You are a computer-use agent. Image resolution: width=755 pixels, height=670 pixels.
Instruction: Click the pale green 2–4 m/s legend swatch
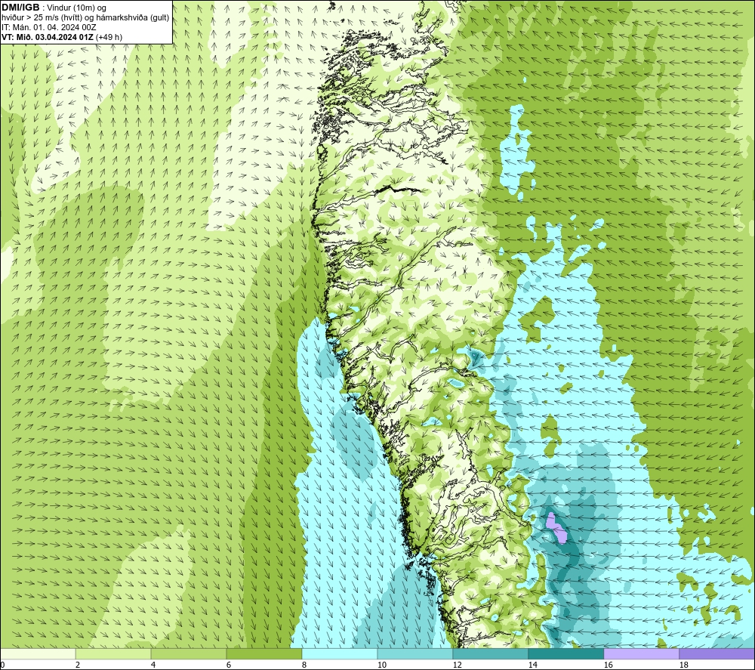click(x=113, y=653)
